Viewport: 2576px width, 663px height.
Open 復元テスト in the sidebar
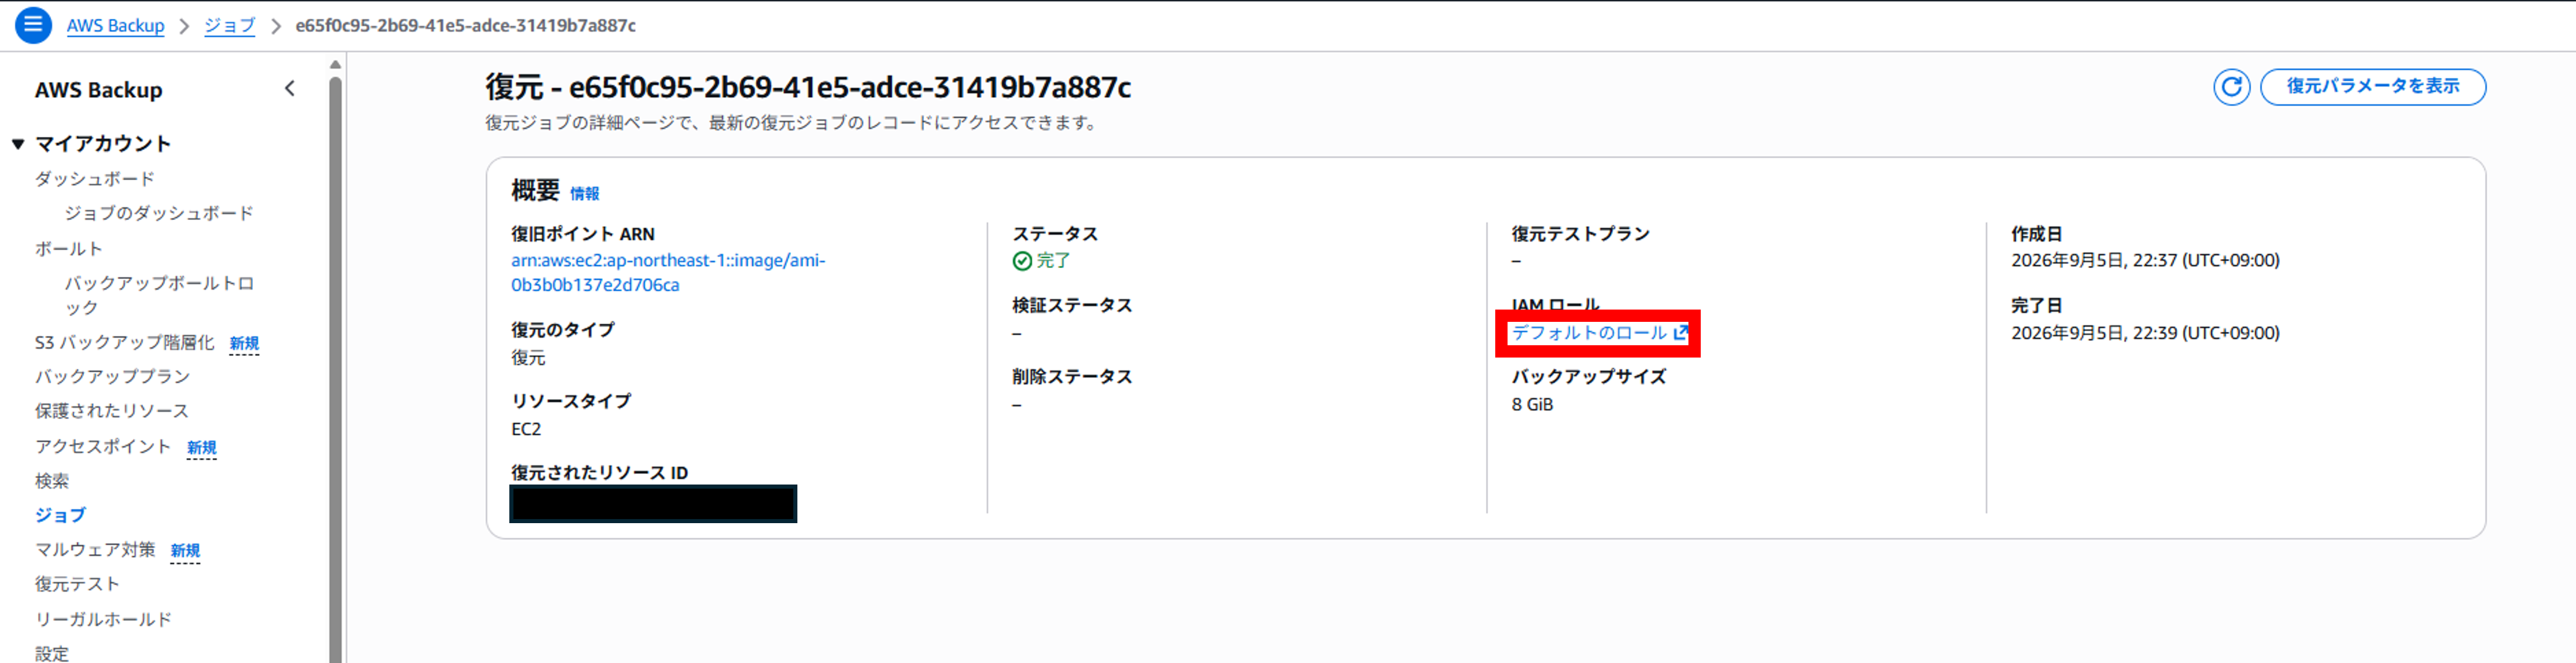tap(77, 584)
